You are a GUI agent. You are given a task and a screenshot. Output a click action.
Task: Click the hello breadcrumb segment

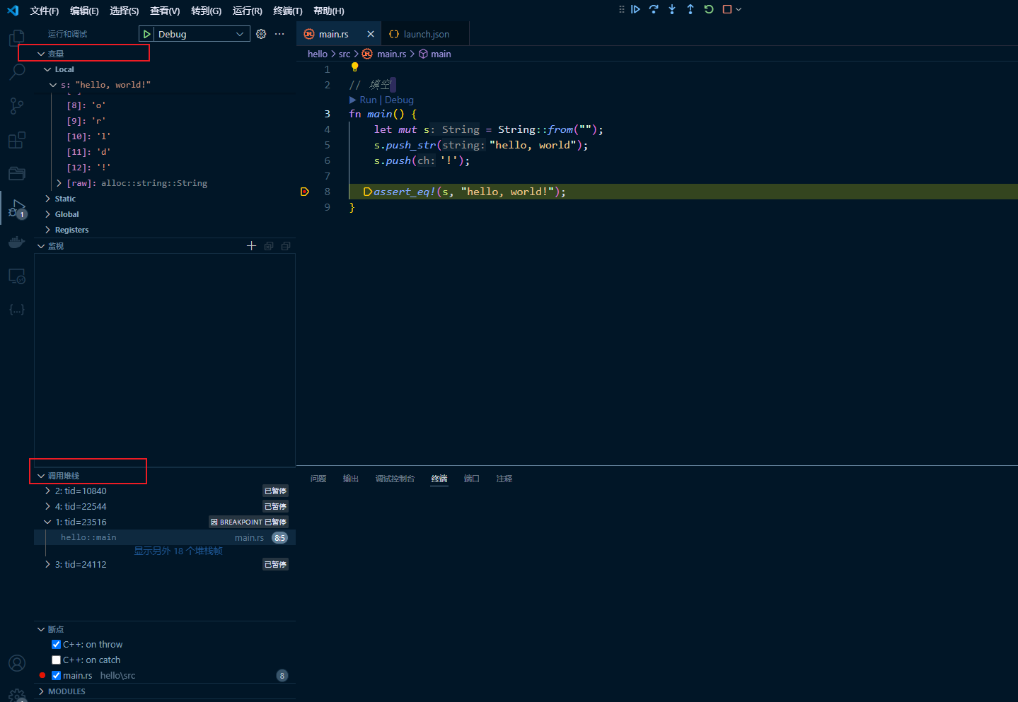click(x=318, y=54)
